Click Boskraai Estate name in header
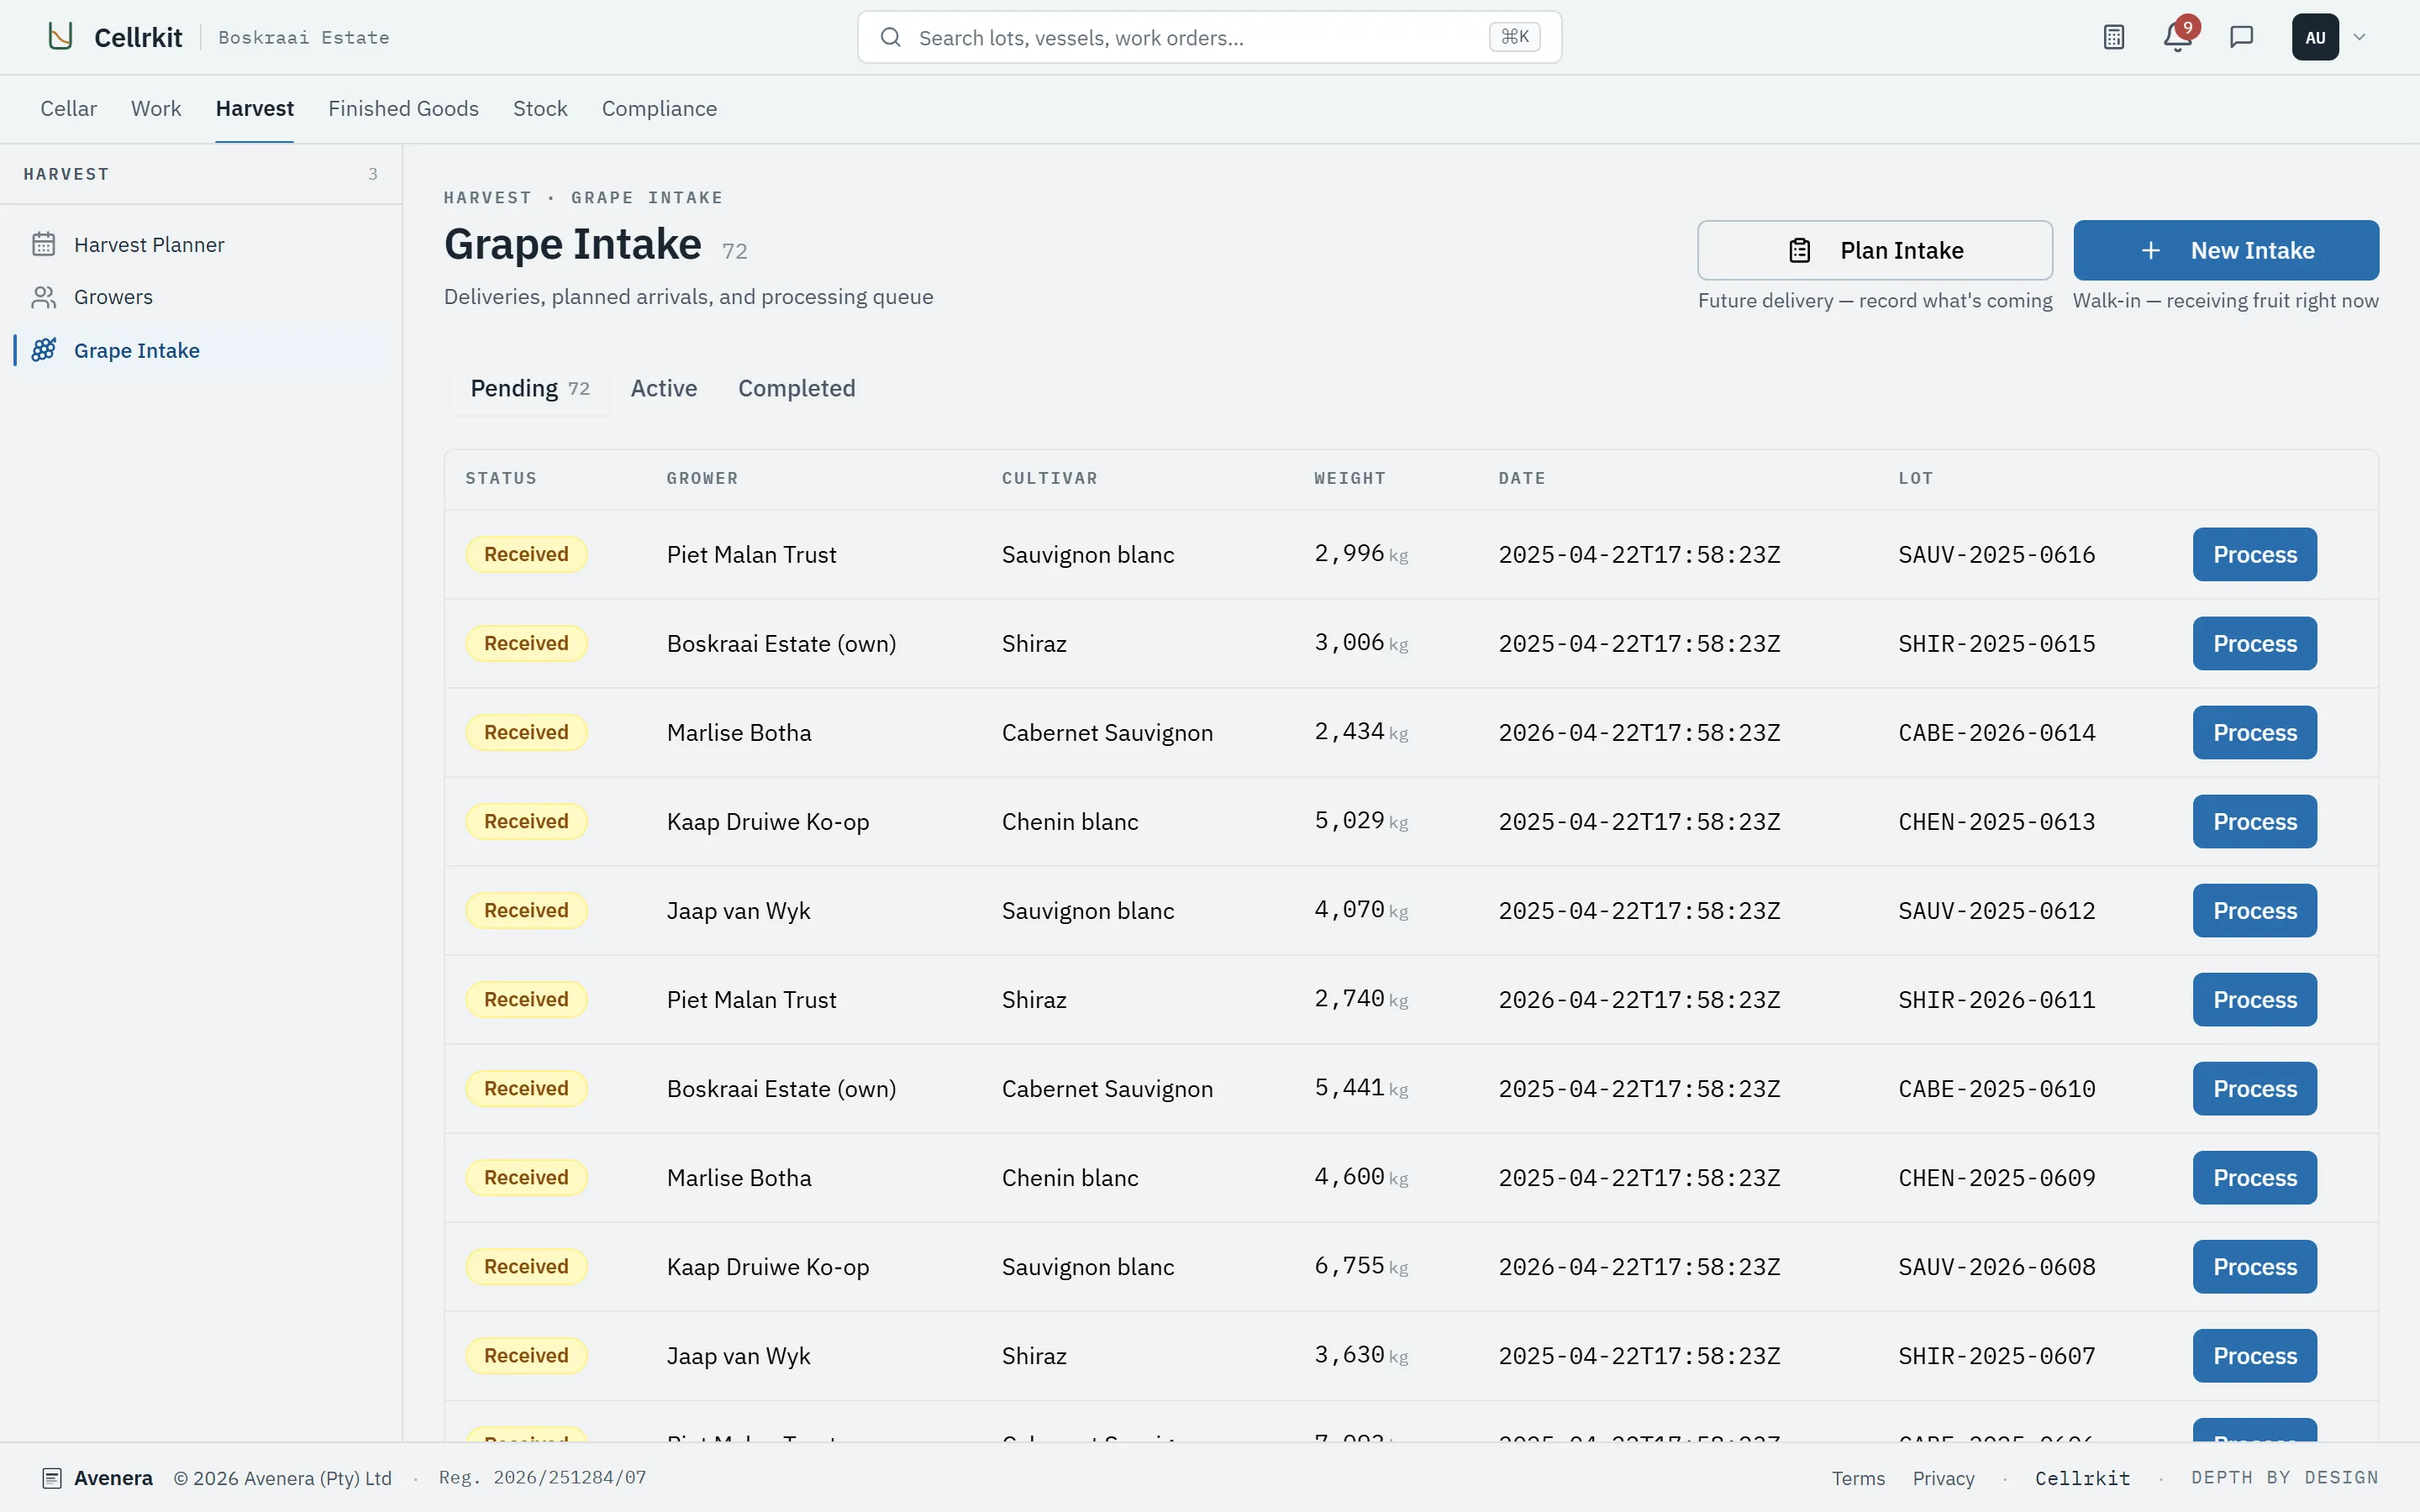 303,37
